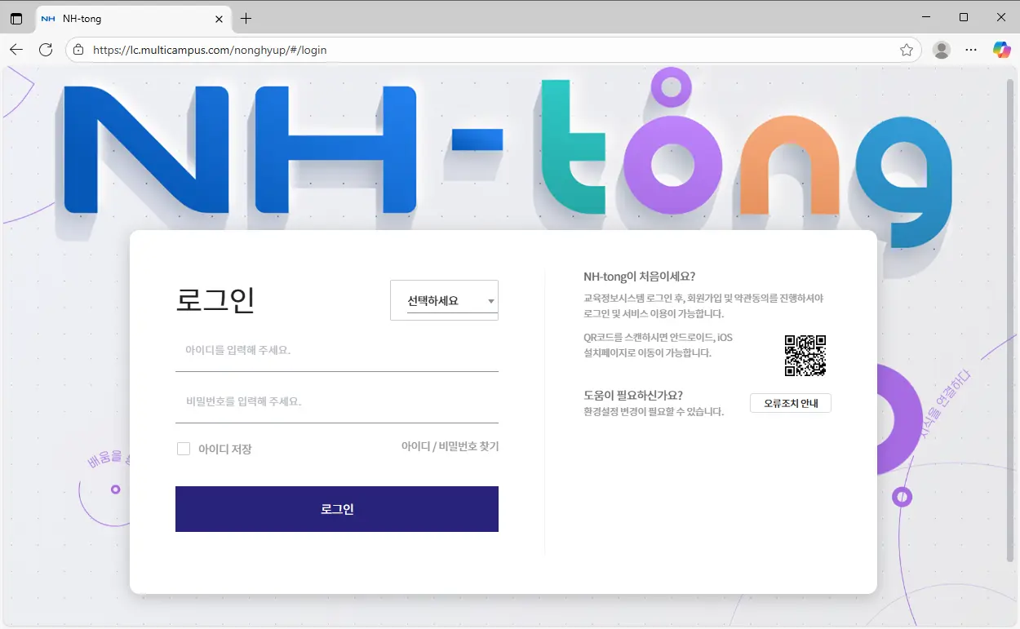Open browser settings and more menu
The image size is (1020, 629).
point(971,50)
